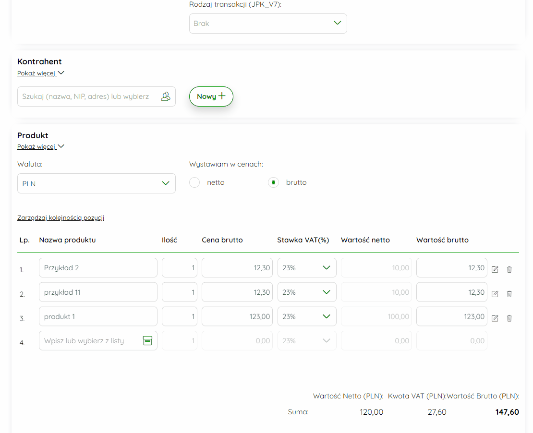Open VAT rate dropdown for Przykład 2
This screenshot has height=433, width=533.
307,268
